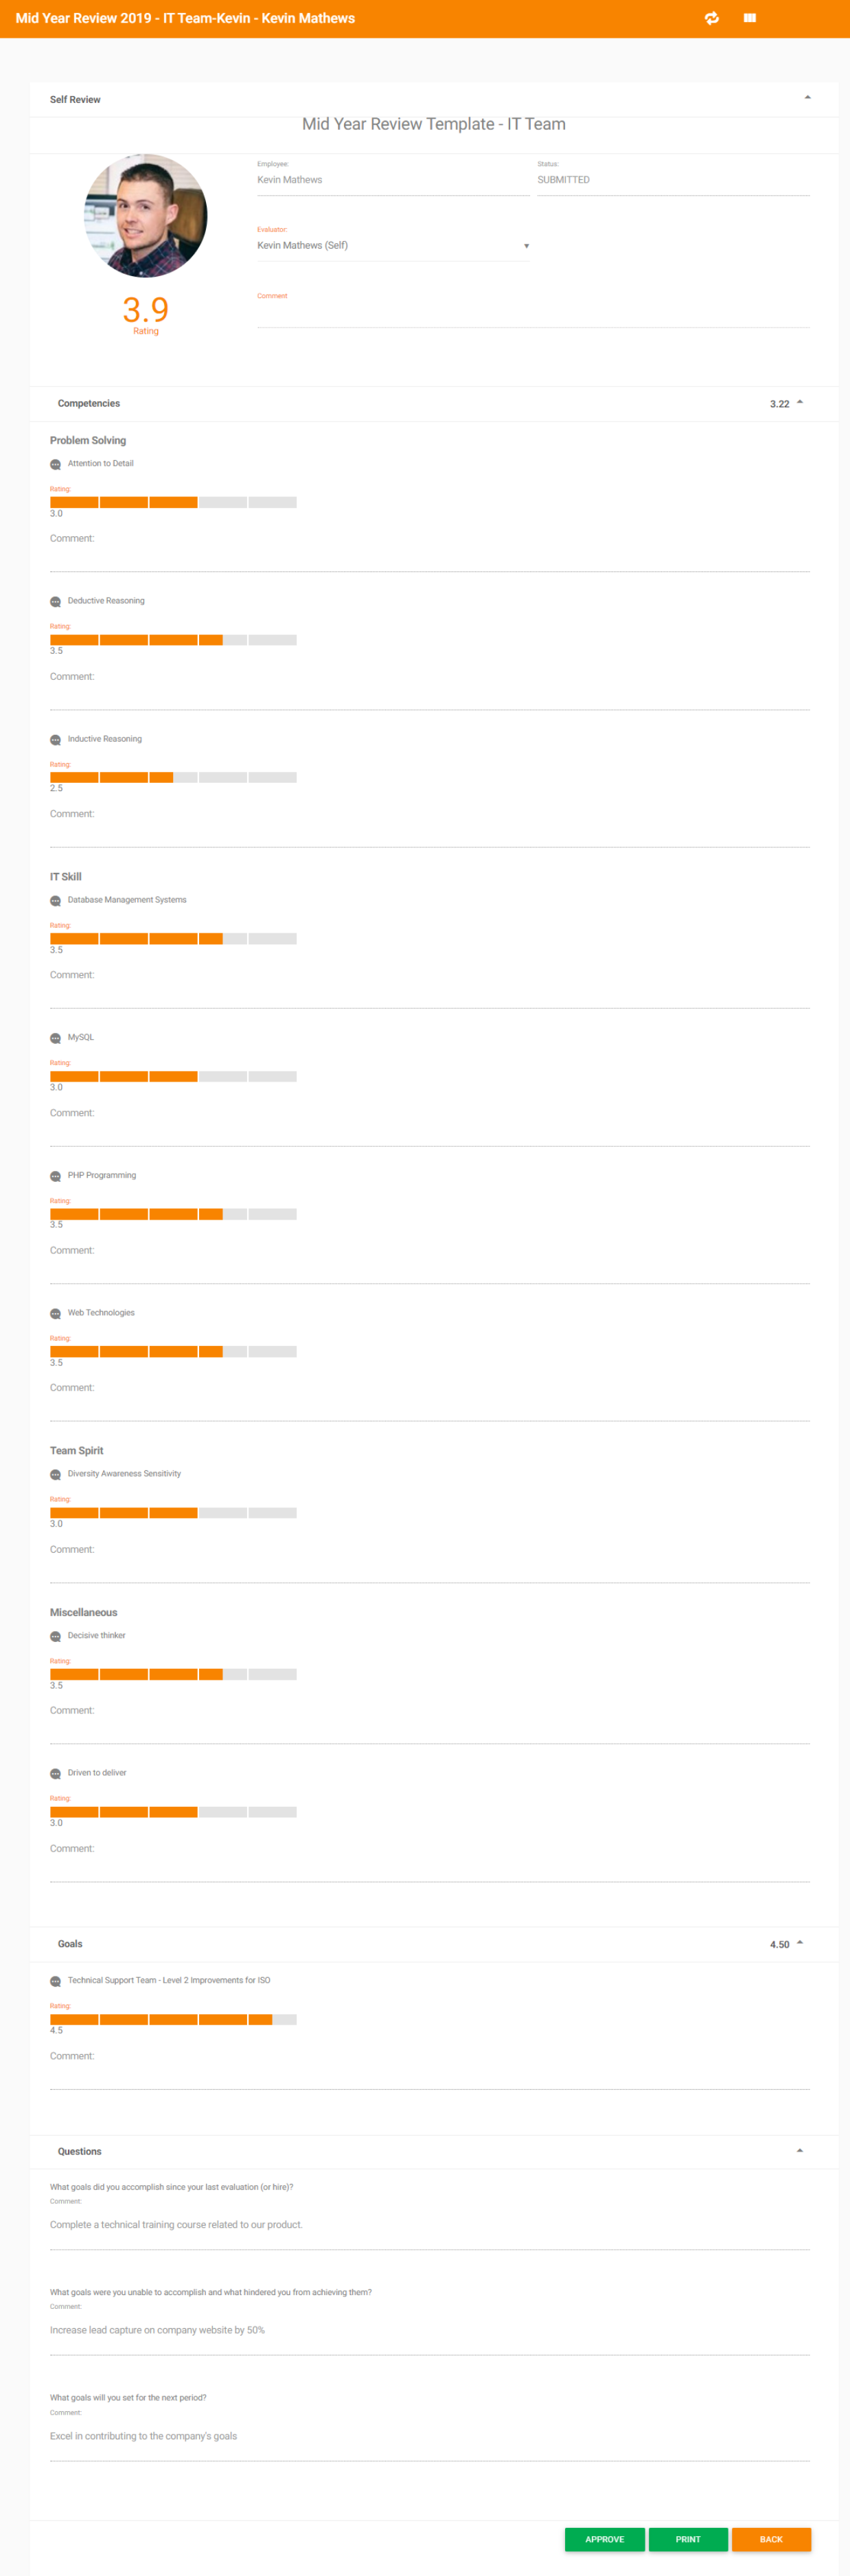Open comment bubble for Technical Support Team goal
The height and width of the screenshot is (2576, 850).
click(x=55, y=1981)
